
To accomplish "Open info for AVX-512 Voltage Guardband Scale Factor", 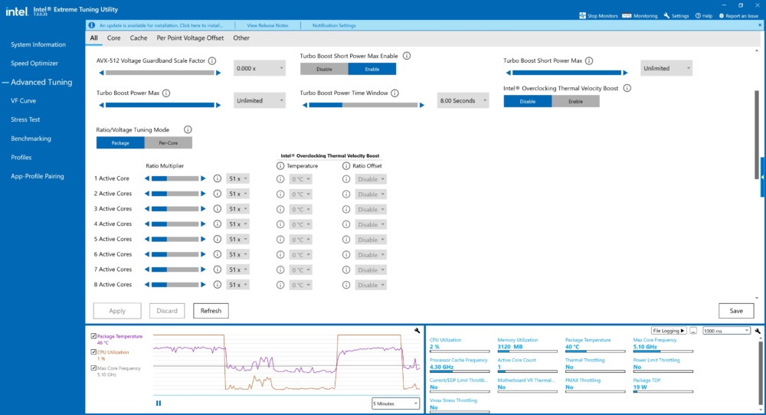I will coord(212,61).
